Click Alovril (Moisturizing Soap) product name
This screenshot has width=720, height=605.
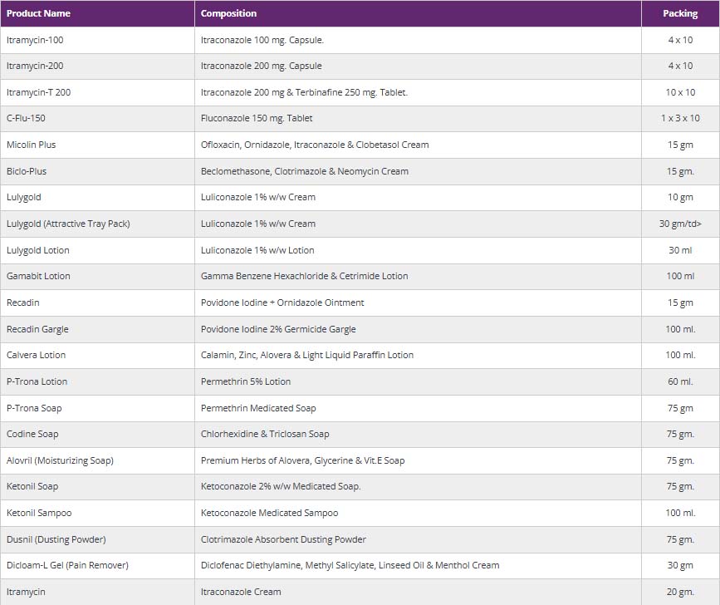[60, 460]
